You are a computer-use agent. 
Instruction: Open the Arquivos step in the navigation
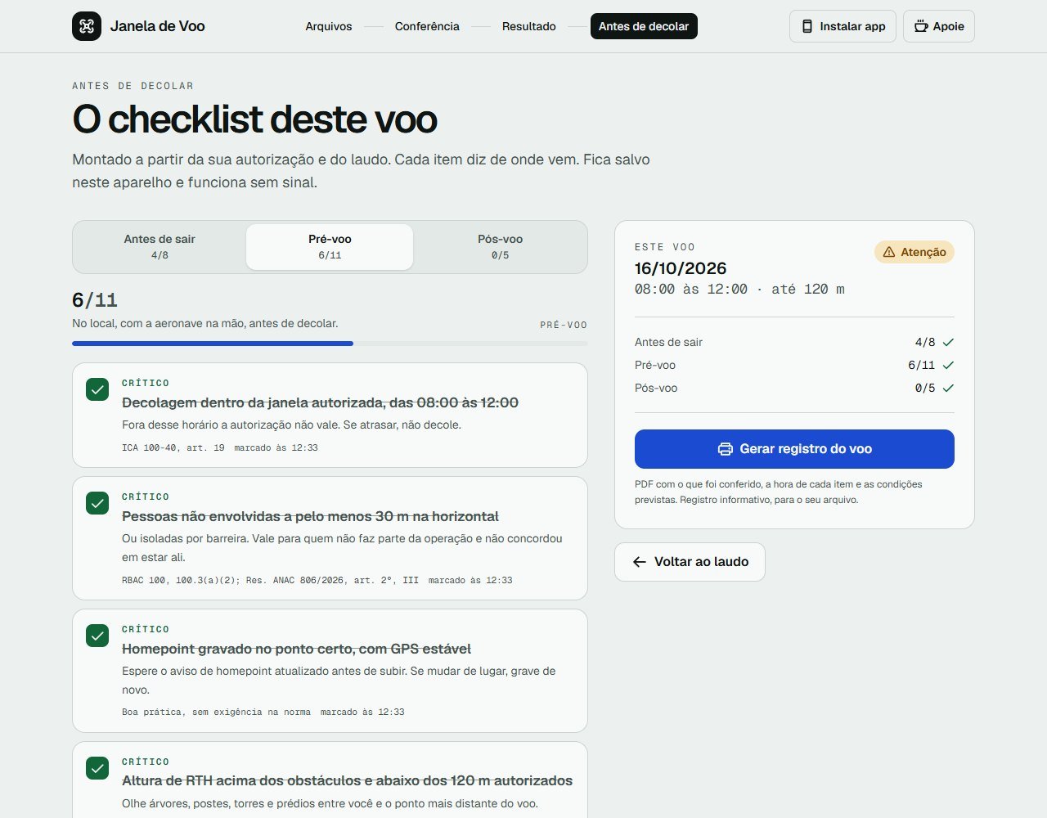329,26
